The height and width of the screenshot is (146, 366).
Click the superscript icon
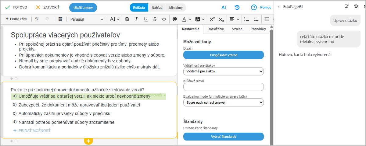coord(212,19)
